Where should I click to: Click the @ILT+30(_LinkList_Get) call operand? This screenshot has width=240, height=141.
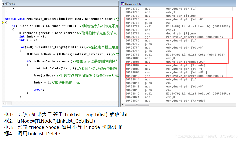point(196,55)
